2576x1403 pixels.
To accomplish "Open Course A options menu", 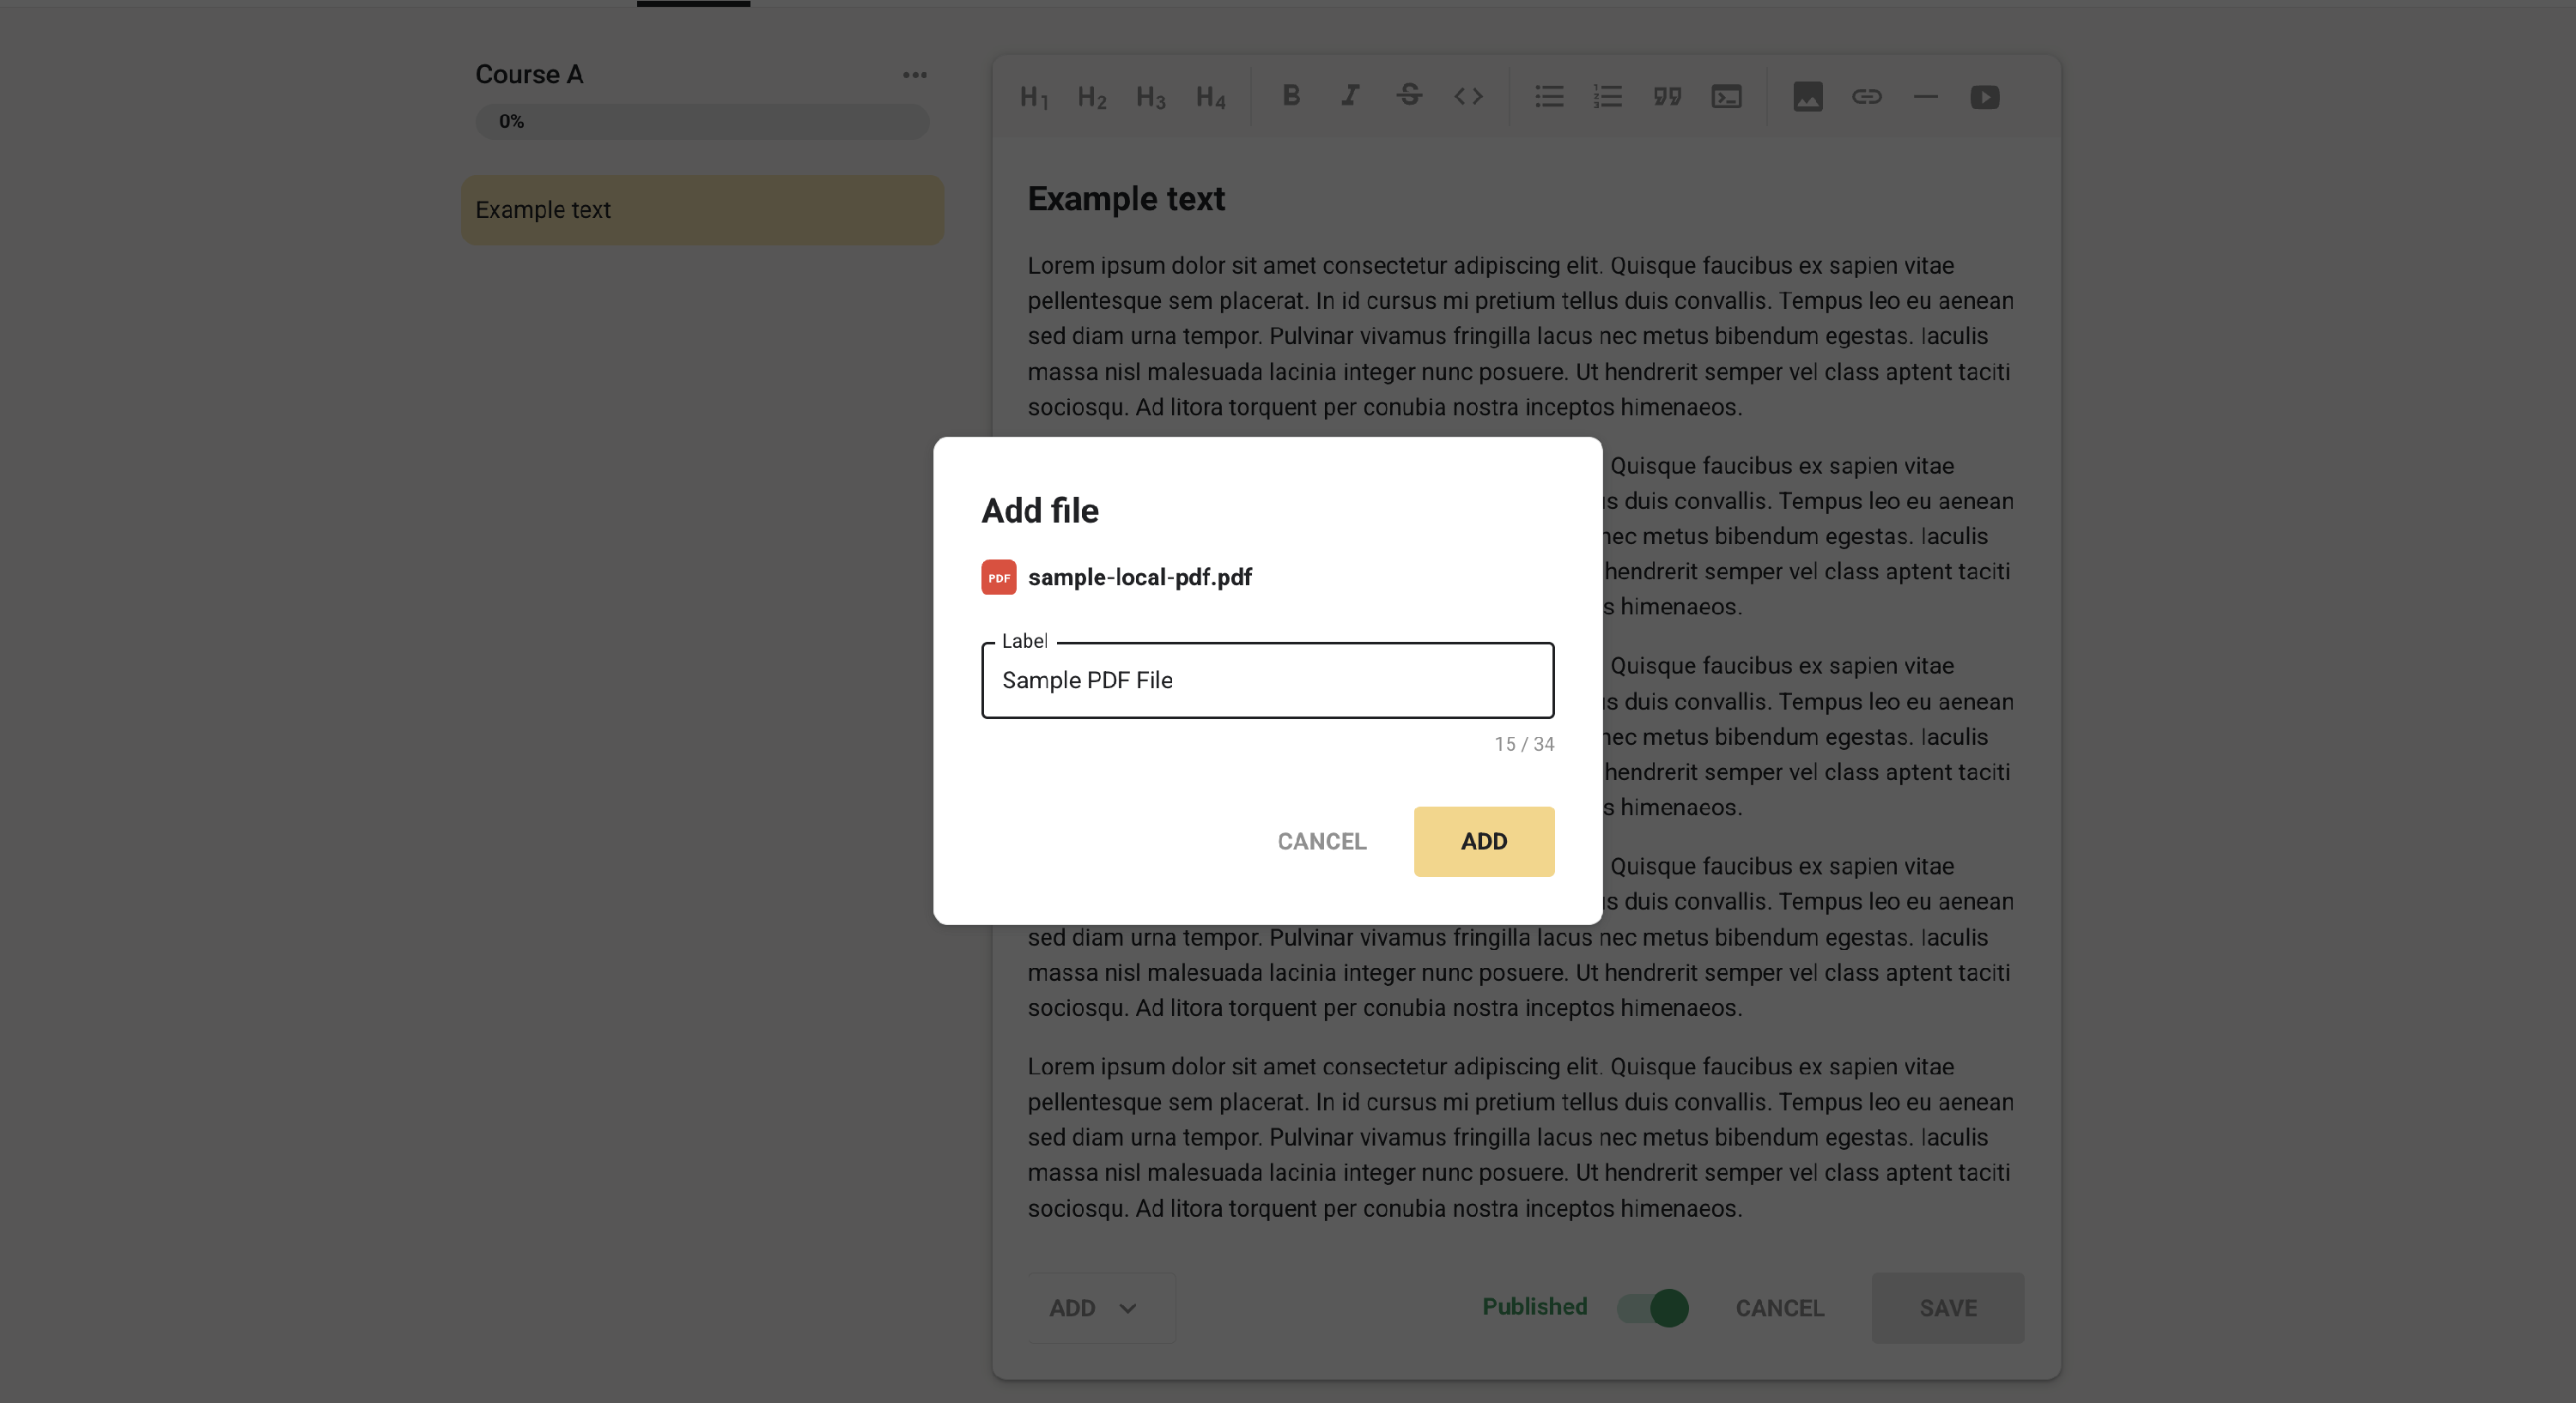I will [x=914, y=75].
